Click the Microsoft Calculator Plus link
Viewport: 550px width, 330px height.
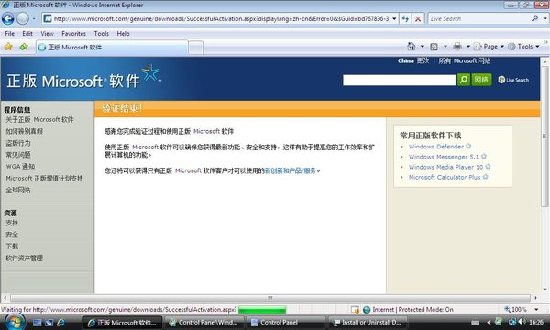445,177
